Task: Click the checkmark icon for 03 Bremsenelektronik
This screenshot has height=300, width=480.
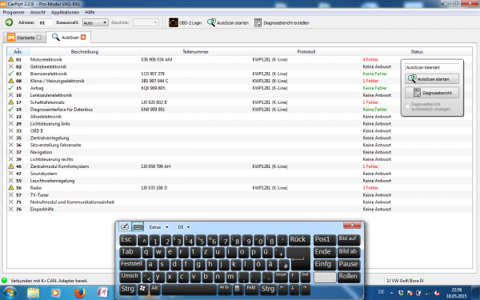Action: (x=10, y=74)
